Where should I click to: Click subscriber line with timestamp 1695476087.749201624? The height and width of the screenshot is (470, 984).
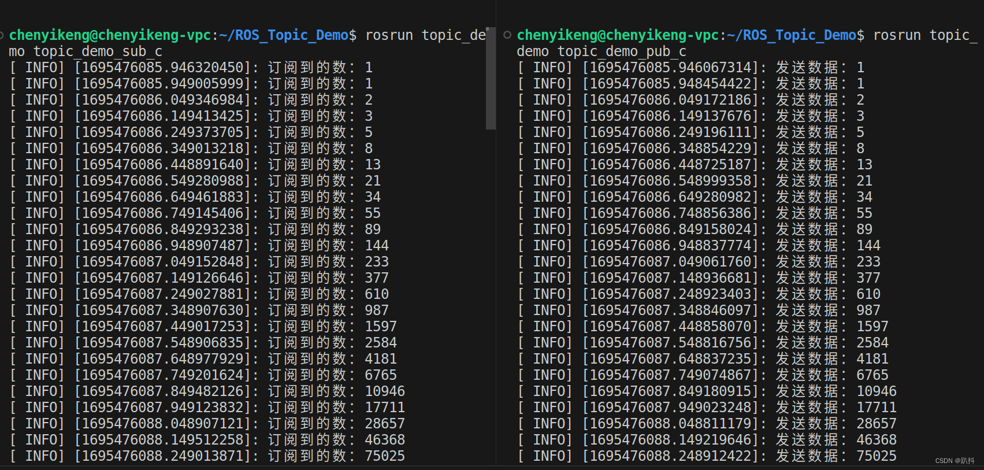[203, 375]
